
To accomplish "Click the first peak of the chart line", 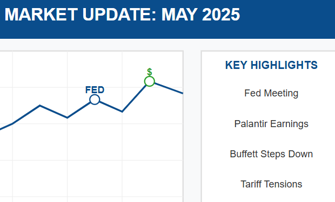I will click(x=40, y=106).
